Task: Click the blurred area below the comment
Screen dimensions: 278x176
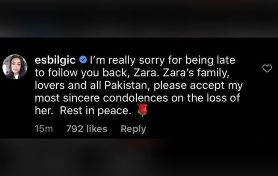Action: 139,157
